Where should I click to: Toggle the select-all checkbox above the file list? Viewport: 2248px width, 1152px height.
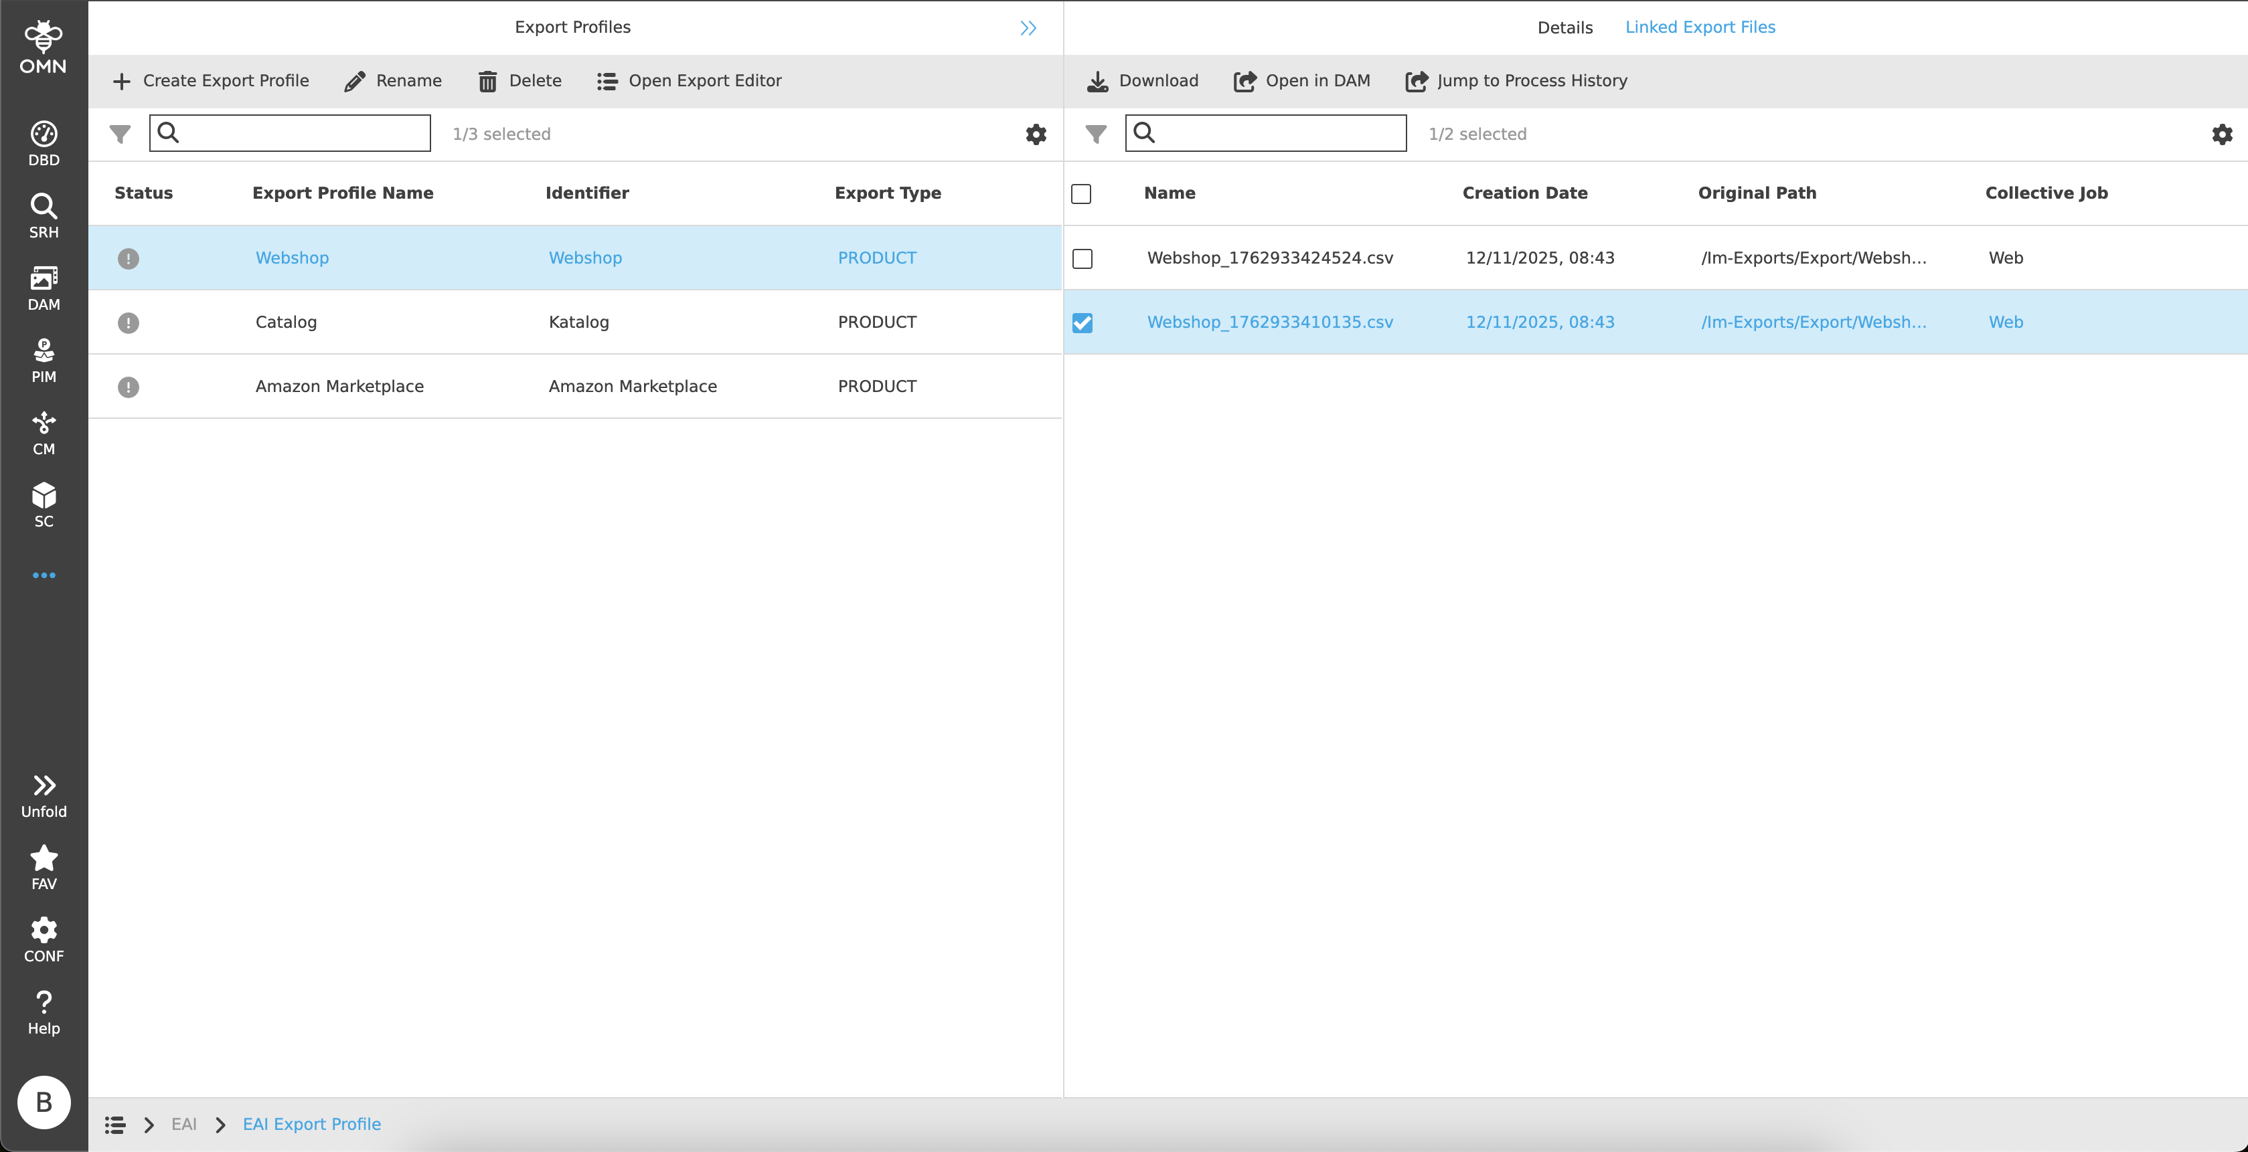point(1082,193)
